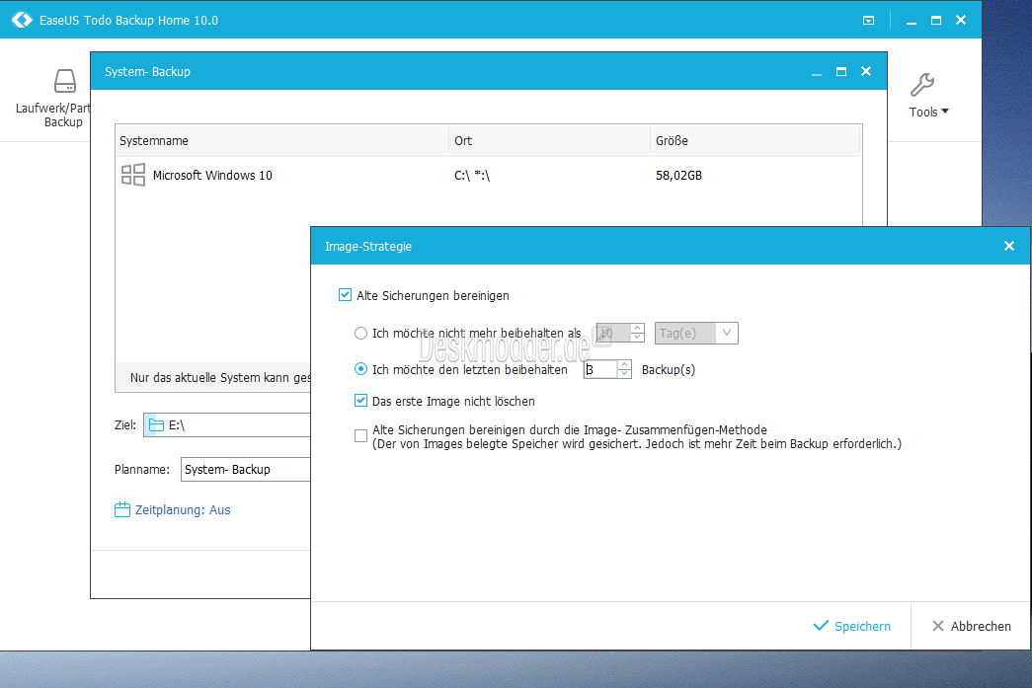Click Abbrechen to cancel image strategy
This screenshot has width=1032, height=688.
972,626
